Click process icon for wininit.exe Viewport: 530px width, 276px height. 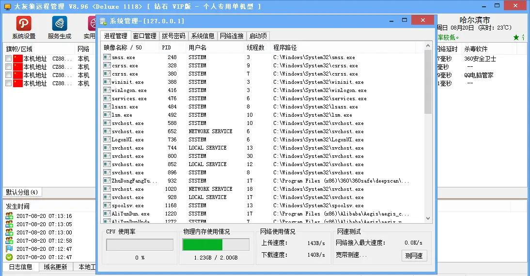point(107,82)
